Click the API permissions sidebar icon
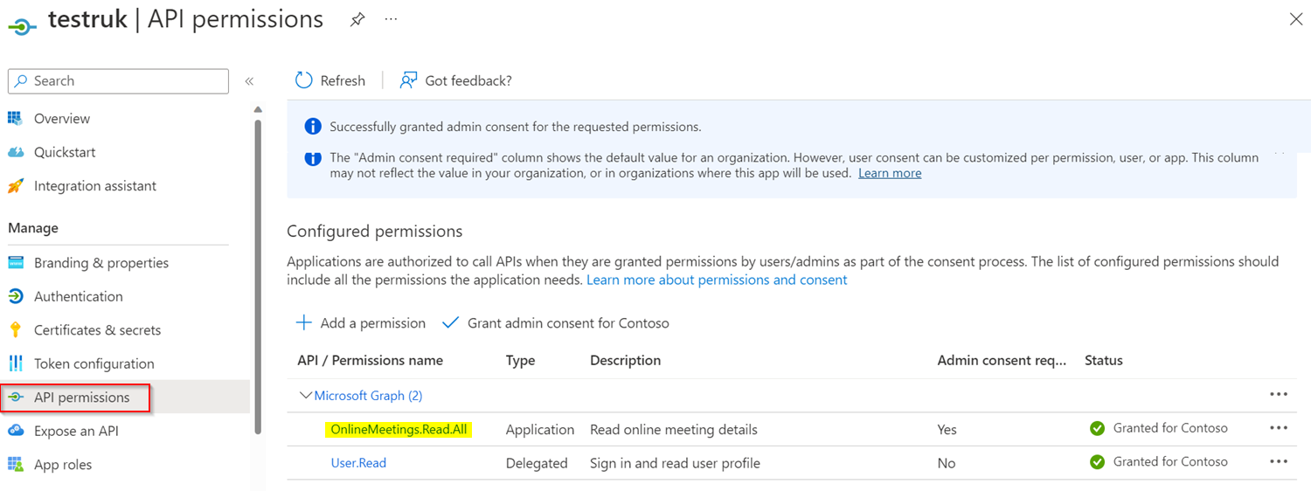 (x=16, y=398)
